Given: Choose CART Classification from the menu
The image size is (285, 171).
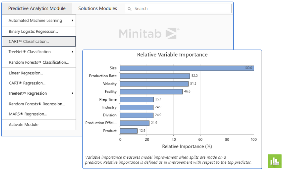Looking at the screenshot, I should tap(29, 41).
